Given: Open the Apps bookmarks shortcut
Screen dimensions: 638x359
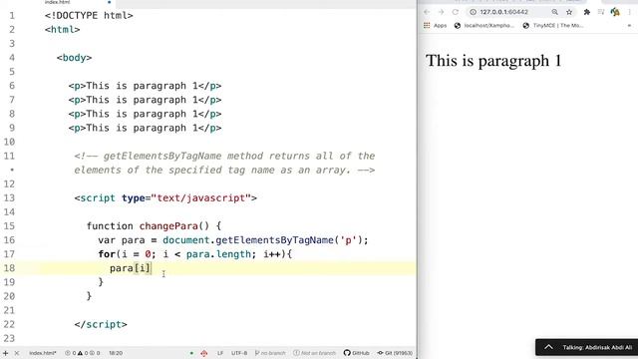Looking at the screenshot, I should click(x=435, y=25).
